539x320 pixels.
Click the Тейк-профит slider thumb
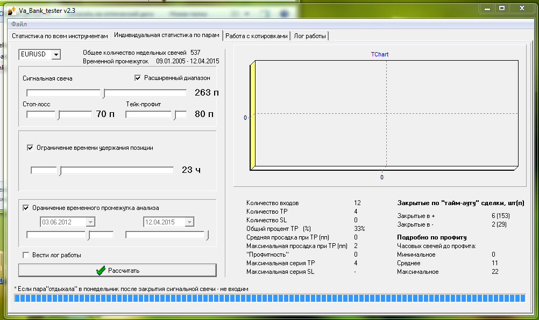point(174,115)
